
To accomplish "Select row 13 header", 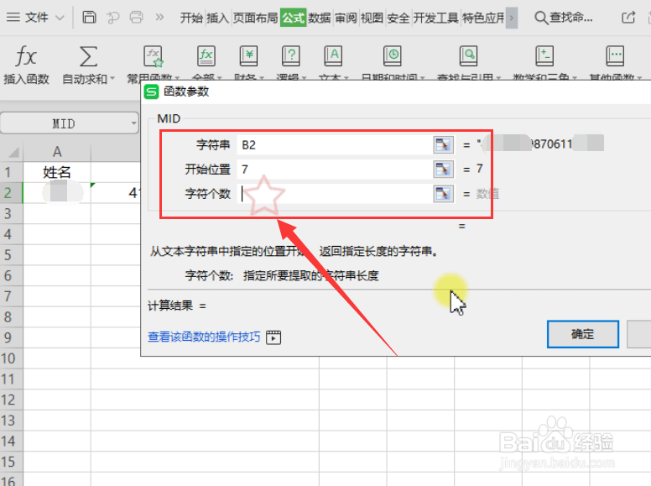I will (11, 421).
